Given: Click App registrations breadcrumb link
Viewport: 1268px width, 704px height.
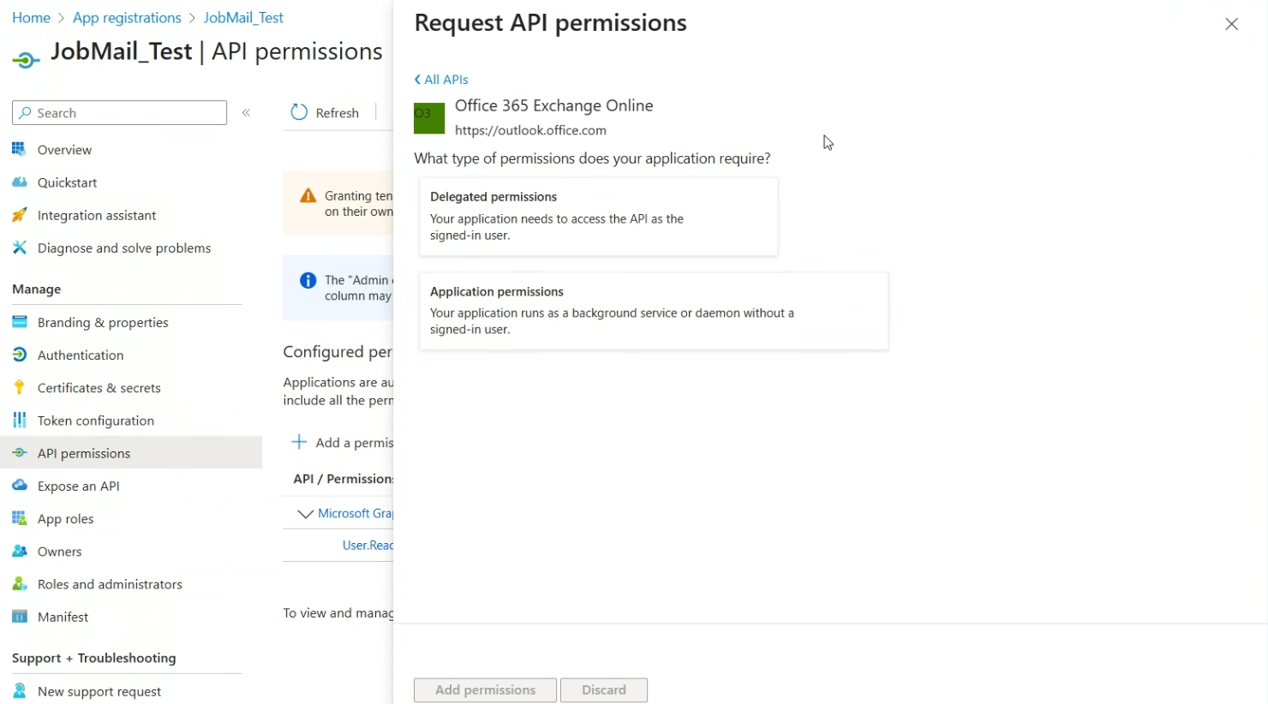Looking at the screenshot, I should coord(127,18).
